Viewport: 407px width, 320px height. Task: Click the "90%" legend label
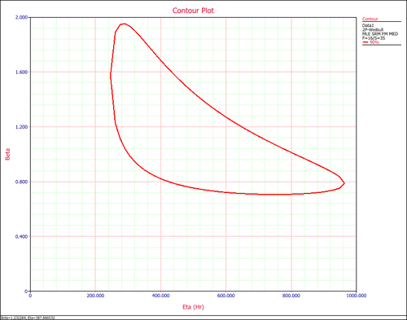coord(374,42)
